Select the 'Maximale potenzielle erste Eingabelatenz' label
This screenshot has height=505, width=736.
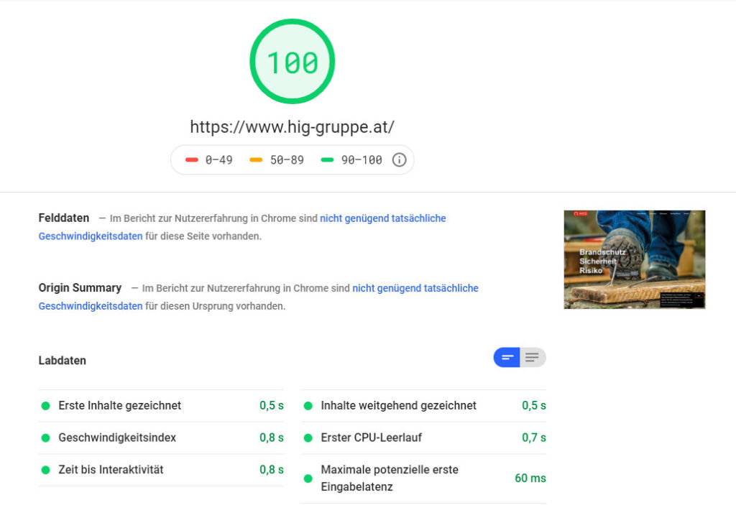tap(390, 478)
